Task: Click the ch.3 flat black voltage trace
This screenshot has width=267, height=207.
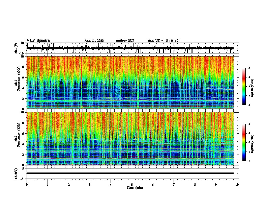Action: (130, 173)
